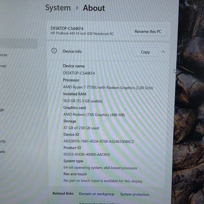The height and width of the screenshot is (204, 204).
Task: Click the Device info circle icon
Action: tap(54, 51)
